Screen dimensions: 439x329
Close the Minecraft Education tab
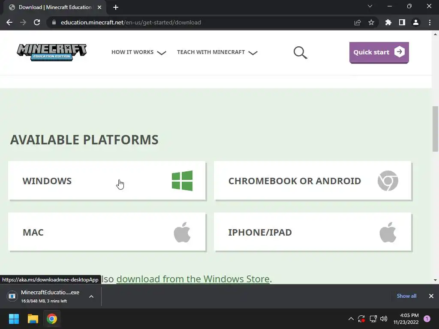99,7
